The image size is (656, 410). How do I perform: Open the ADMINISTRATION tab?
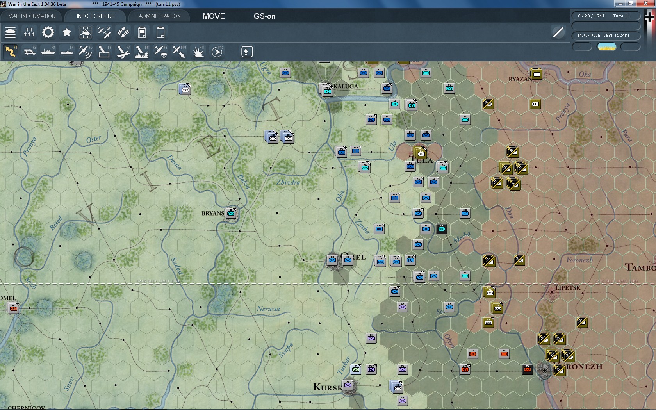[160, 16]
